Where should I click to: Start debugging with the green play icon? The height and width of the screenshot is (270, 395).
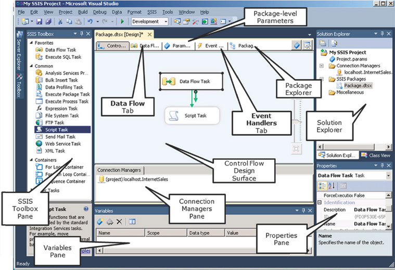tap(122, 22)
